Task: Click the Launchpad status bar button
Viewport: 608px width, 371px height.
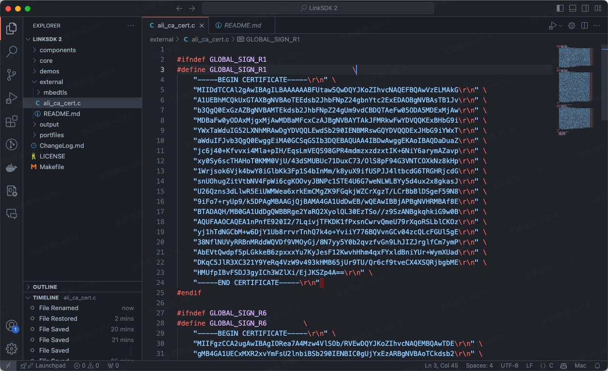Action: tap(44, 366)
